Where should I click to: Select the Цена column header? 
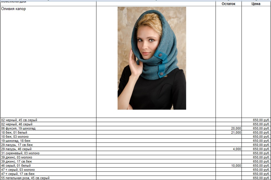tap(256, 4)
